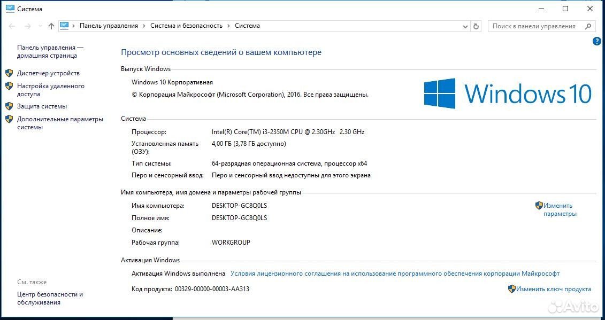
Task: Click Перо и сенсорный ввод недоступны text
Action: coord(291,175)
